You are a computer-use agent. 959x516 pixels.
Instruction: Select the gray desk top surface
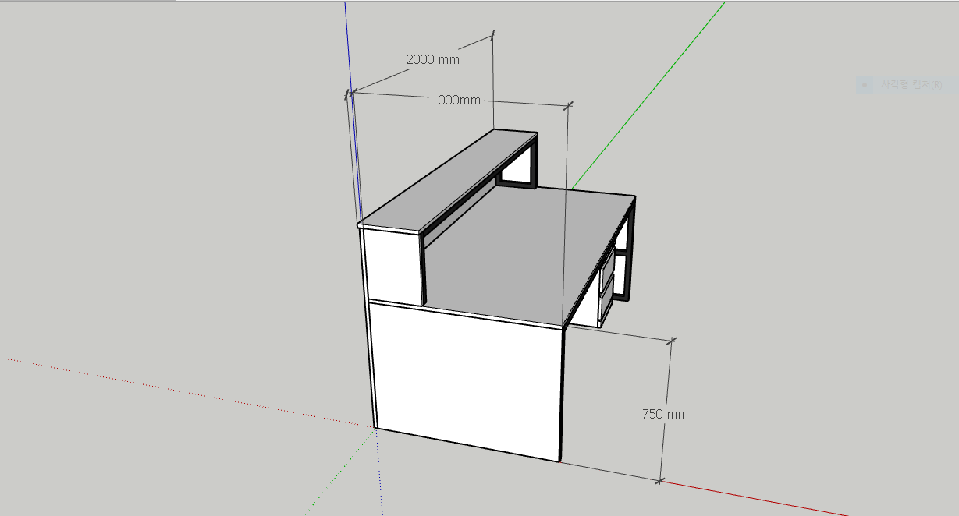tap(524, 252)
